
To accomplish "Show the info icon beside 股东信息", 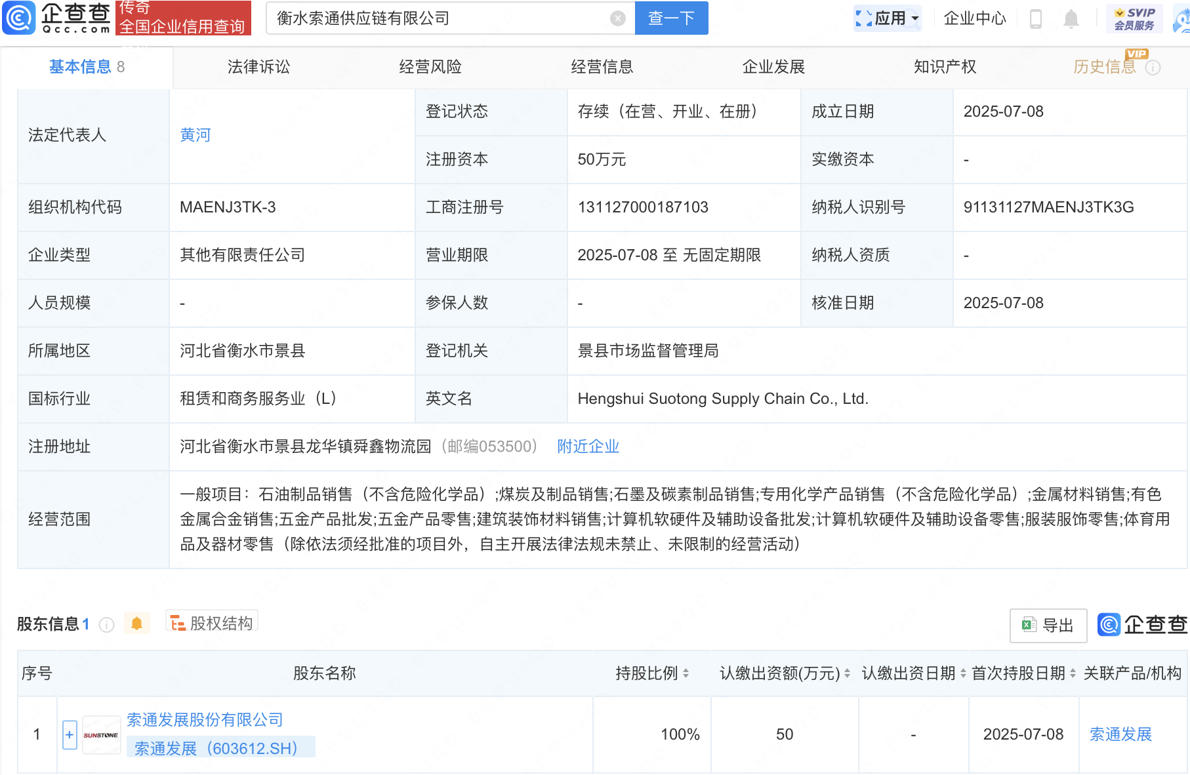I will point(106,625).
